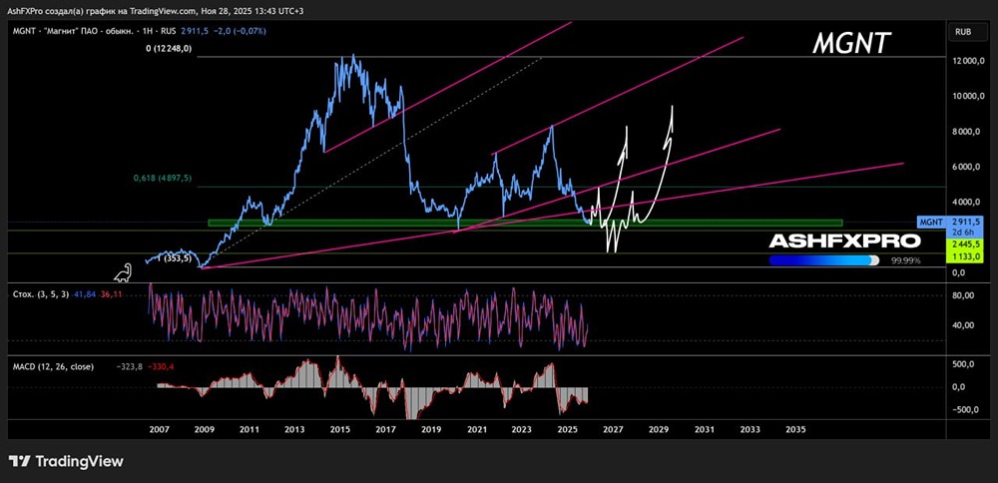
Task: Click the 2029 label on time axis
Action: [659, 429]
